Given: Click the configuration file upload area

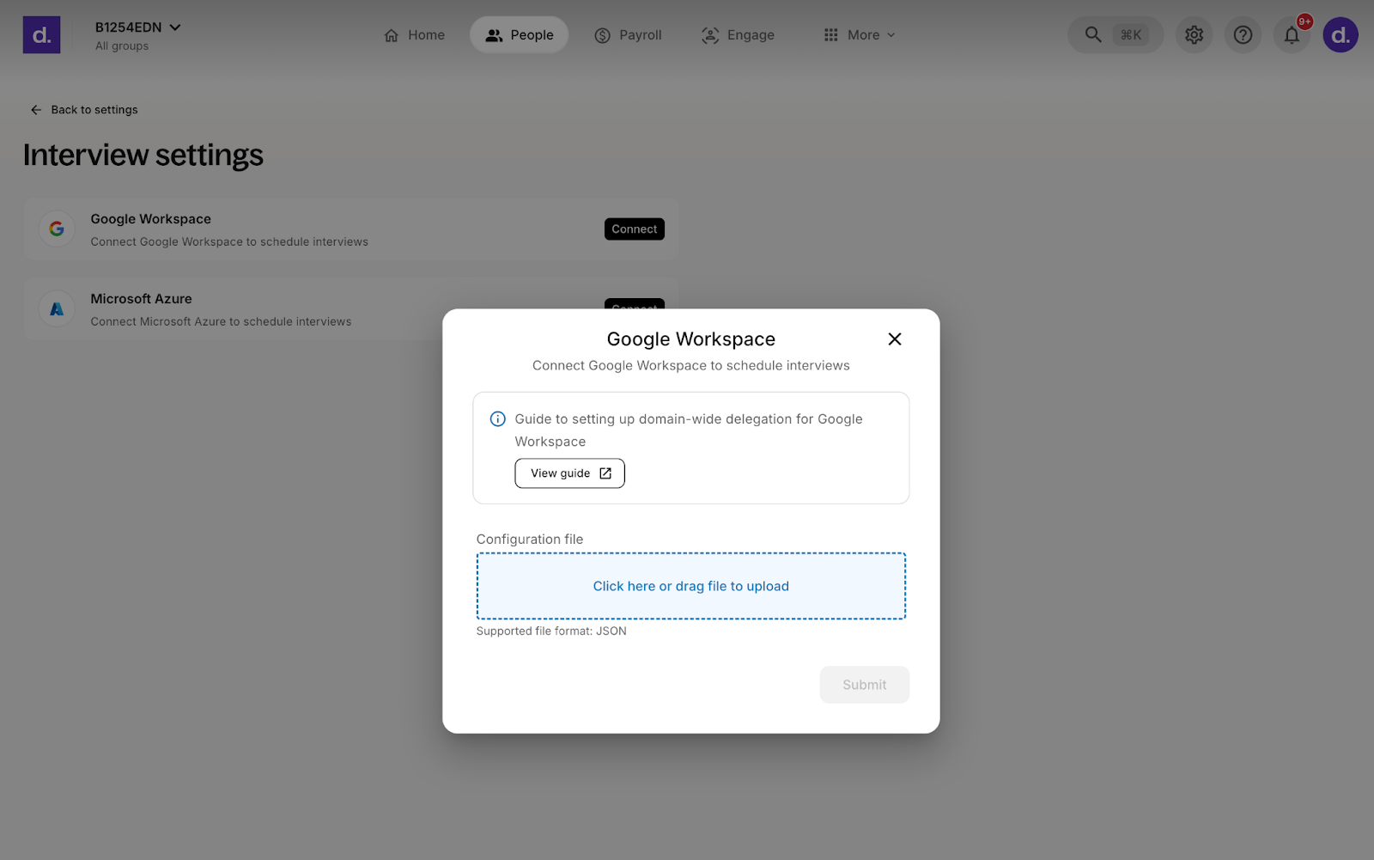Looking at the screenshot, I should click(690, 586).
